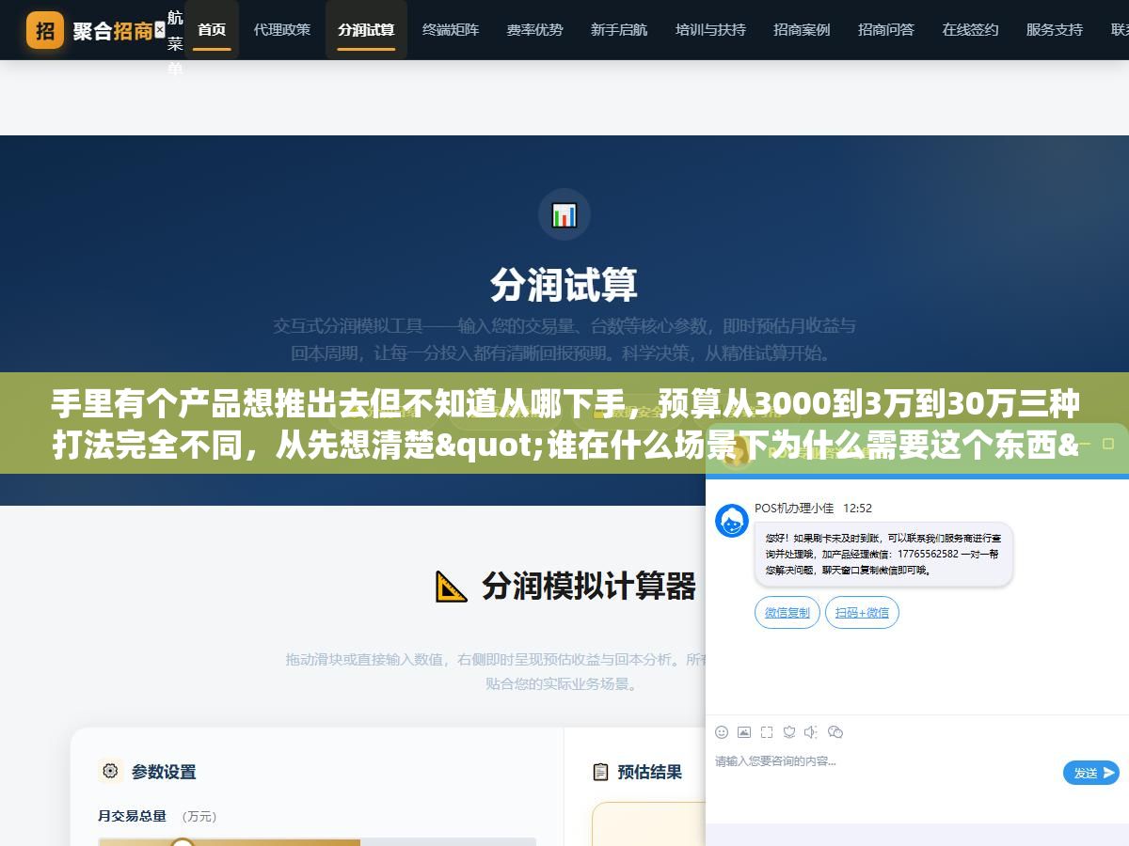1129x846 pixels.
Task: Open the 招商案例 nav tab
Action: click(x=802, y=30)
